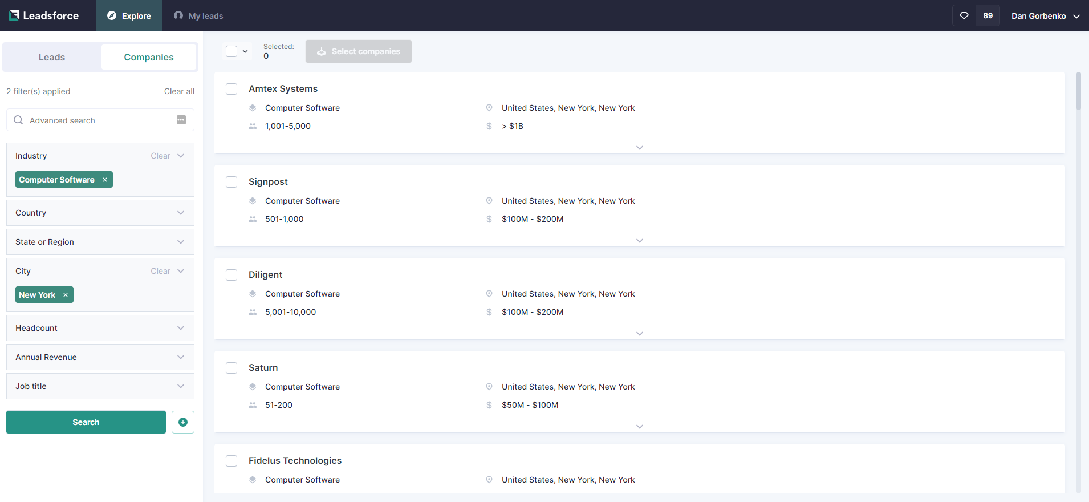Expand the Job title filter

pyautogui.click(x=100, y=386)
